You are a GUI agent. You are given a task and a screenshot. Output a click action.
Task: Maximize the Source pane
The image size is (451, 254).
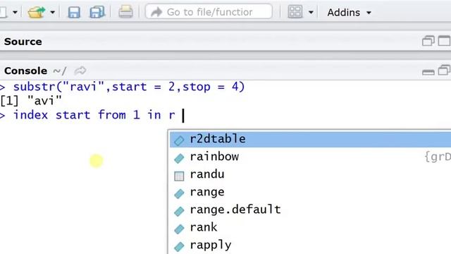(444, 41)
